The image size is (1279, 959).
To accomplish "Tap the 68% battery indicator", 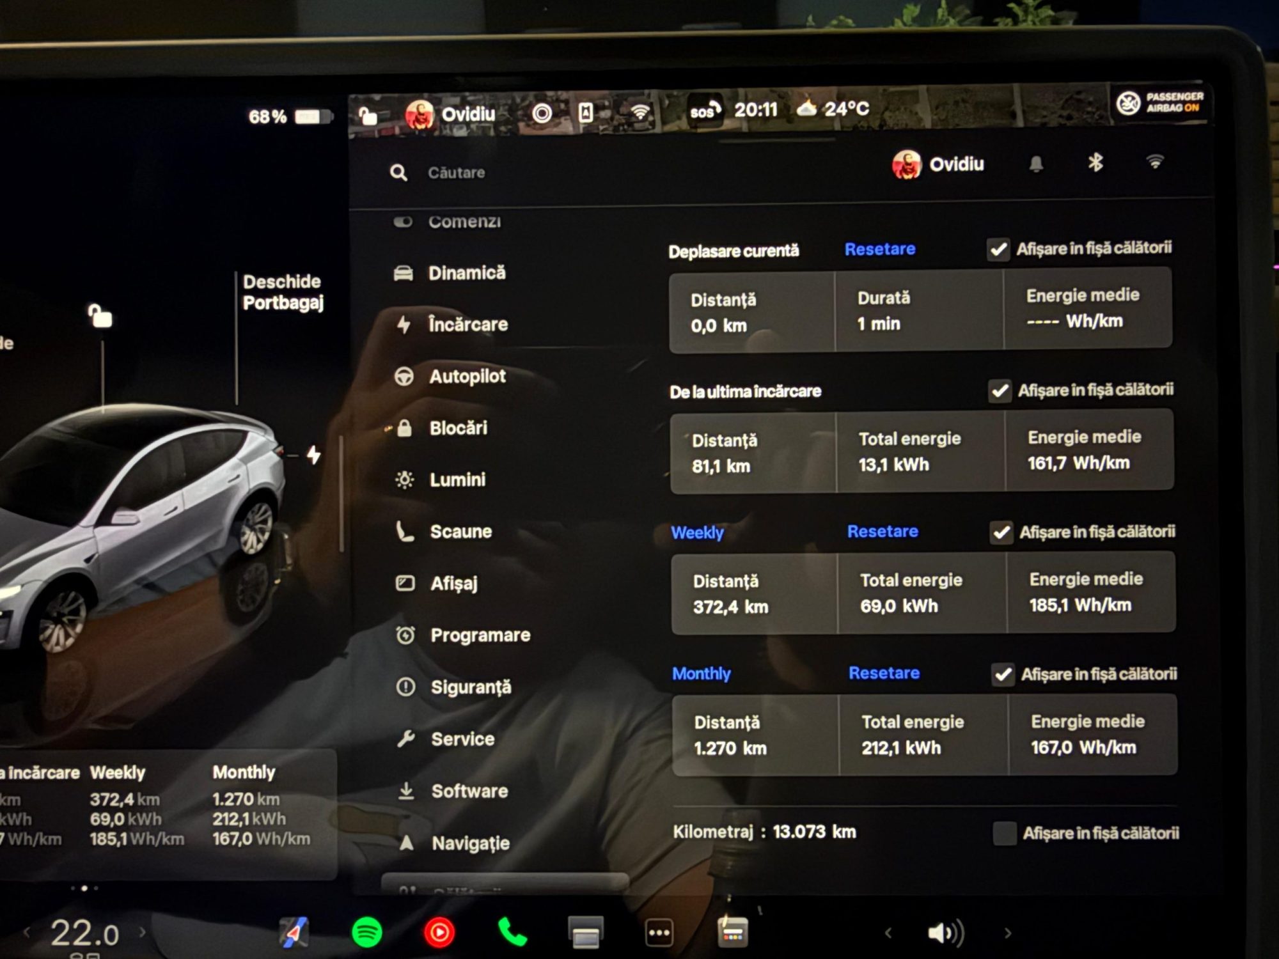I will [x=291, y=117].
